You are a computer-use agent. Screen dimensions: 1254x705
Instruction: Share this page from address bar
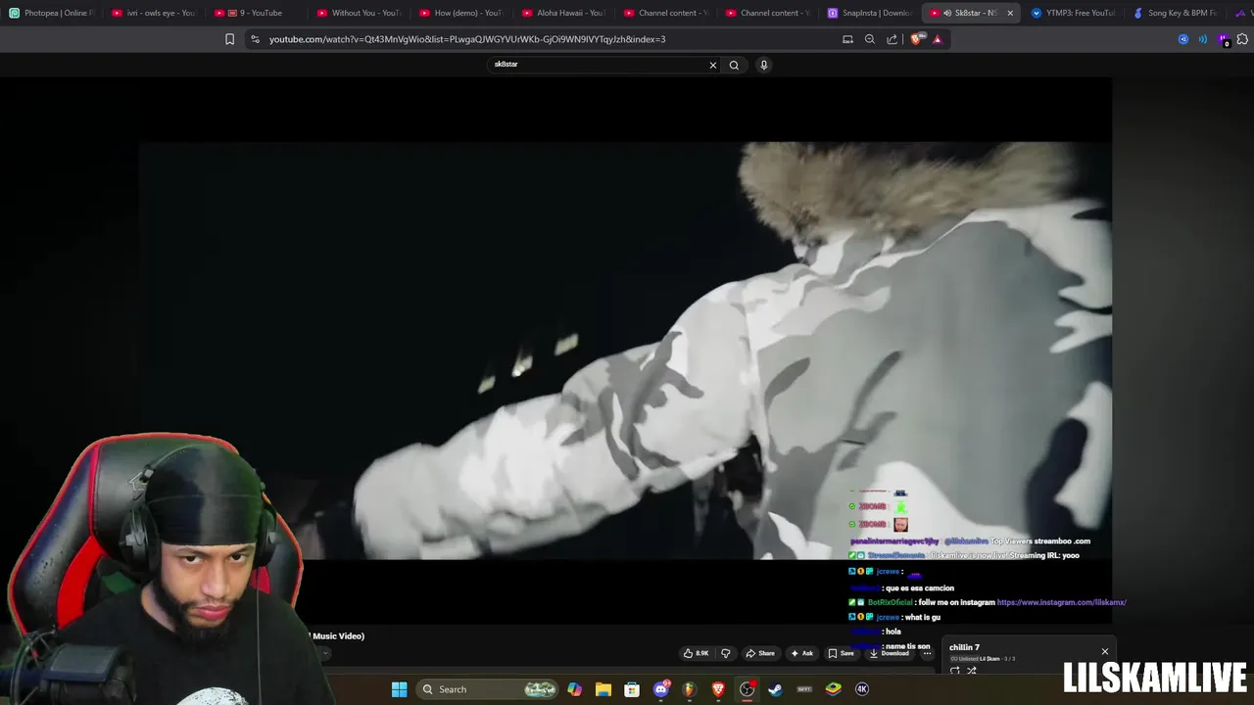tap(892, 39)
